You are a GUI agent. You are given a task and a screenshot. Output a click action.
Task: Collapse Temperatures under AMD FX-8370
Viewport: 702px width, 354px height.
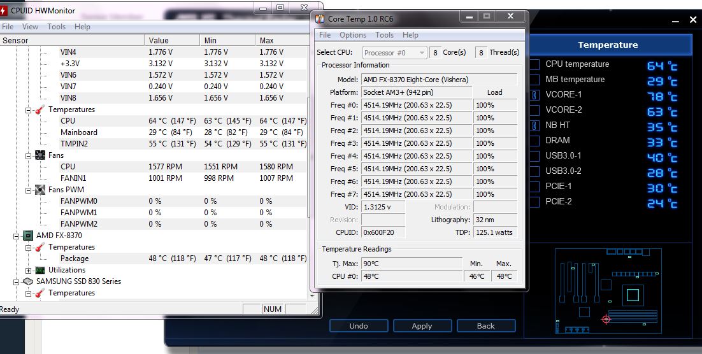click(x=28, y=248)
